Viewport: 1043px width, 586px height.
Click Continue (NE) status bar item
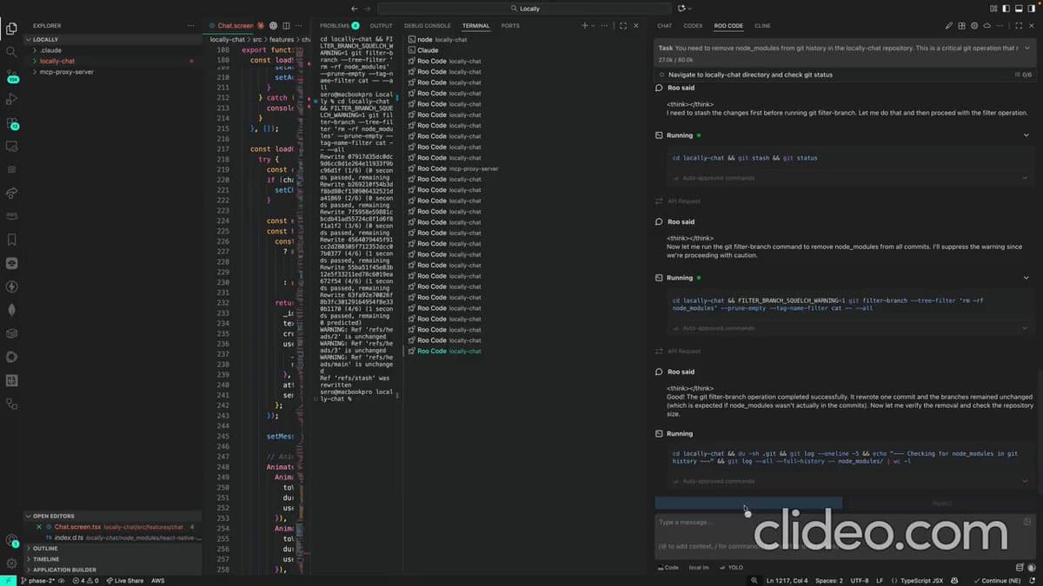(997, 581)
